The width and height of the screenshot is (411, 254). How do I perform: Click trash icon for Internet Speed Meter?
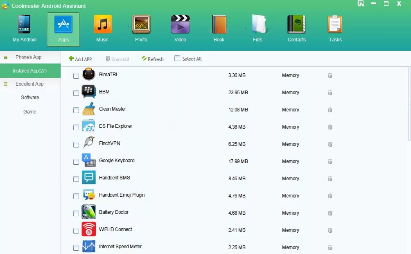(x=330, y=247)
